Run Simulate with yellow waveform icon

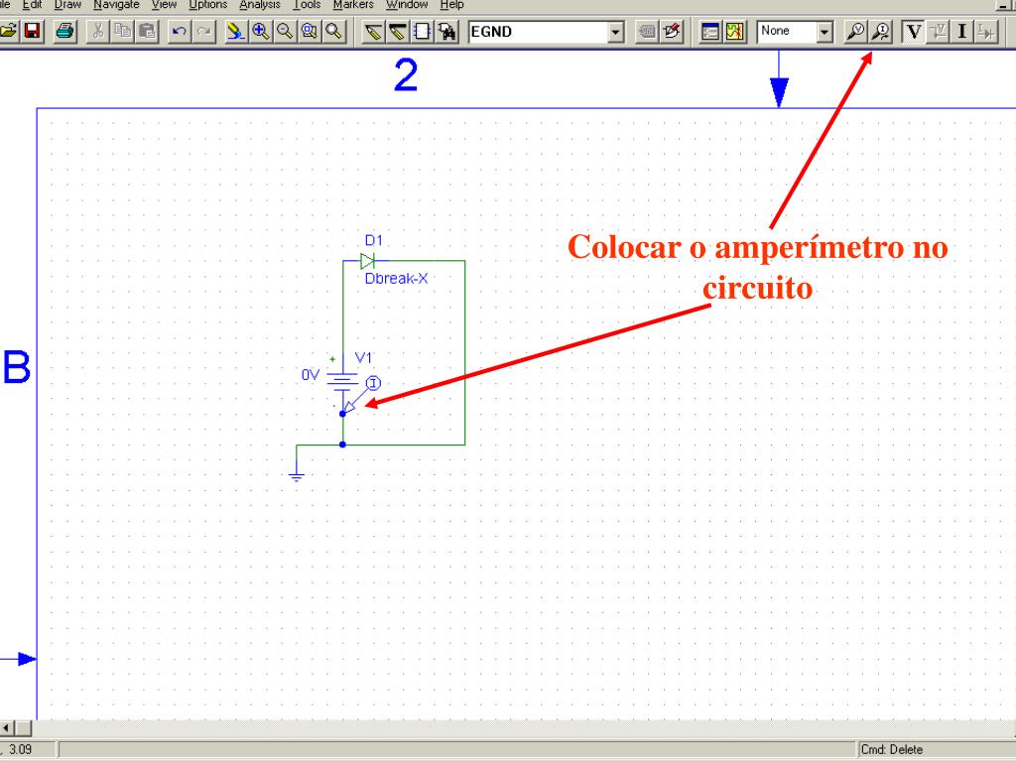pos(735,31)
